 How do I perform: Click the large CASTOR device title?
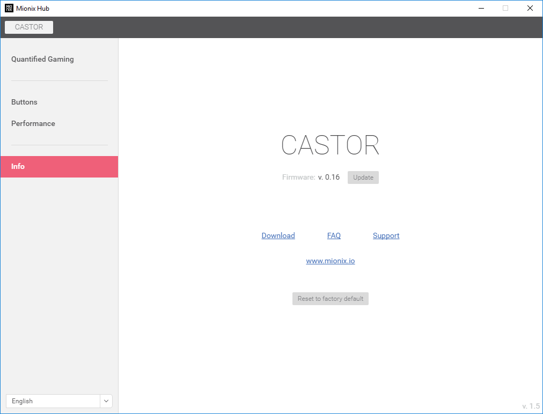(x=331, y=145)
